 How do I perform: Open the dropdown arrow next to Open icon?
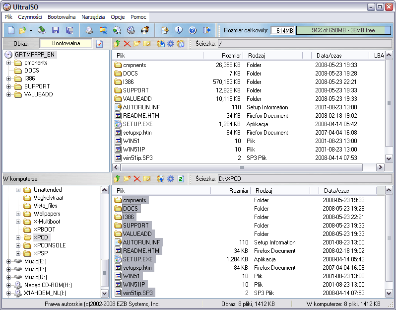click(31, 31)
